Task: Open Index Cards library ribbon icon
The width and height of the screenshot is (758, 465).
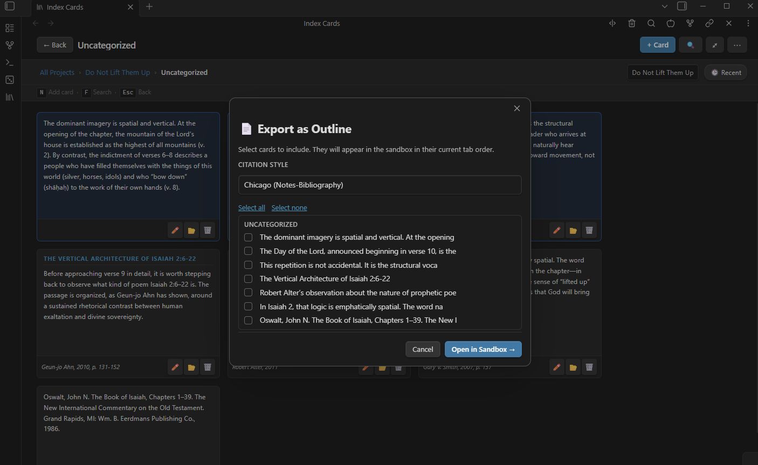Action: click(10, 97)
